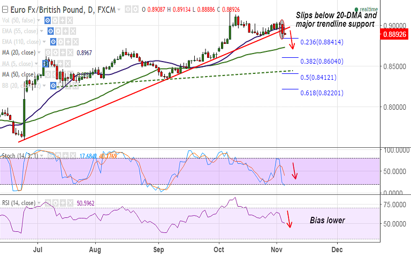Screen dimensions: 411x257
Task: Expand the EMA (110, close) dropdown arrow
Action: click(44, 42)
